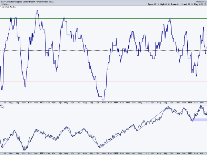This screenshot has width=207, height=155.
Task: Click the (Daily) 42.11 legend label
Action: (8, 7)
